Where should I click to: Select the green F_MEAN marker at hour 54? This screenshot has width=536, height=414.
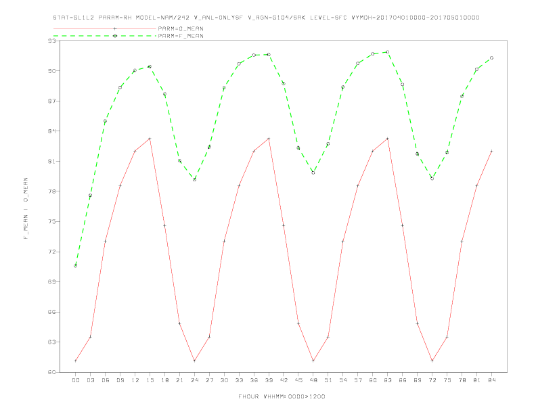[343, 87]
